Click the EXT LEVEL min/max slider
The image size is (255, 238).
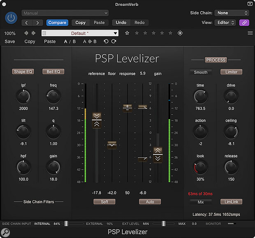[x=164, y=224]
